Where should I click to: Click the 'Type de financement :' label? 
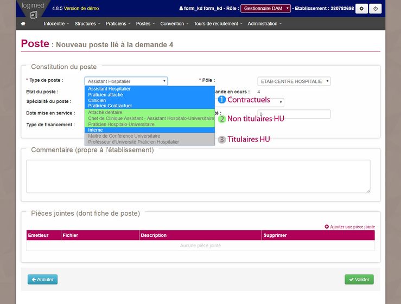(x=50, y=125)
